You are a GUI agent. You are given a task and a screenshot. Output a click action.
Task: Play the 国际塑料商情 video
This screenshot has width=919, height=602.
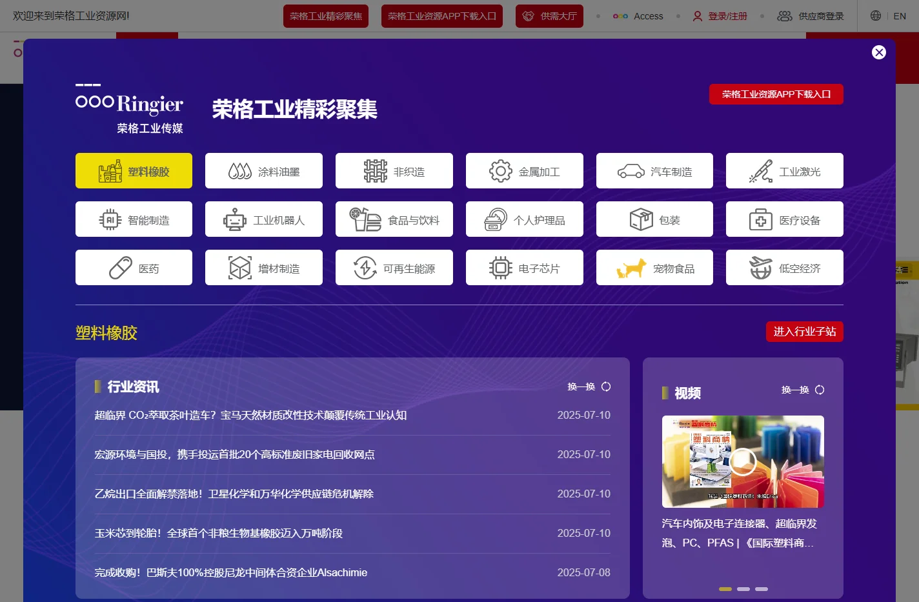coord(743,461)
